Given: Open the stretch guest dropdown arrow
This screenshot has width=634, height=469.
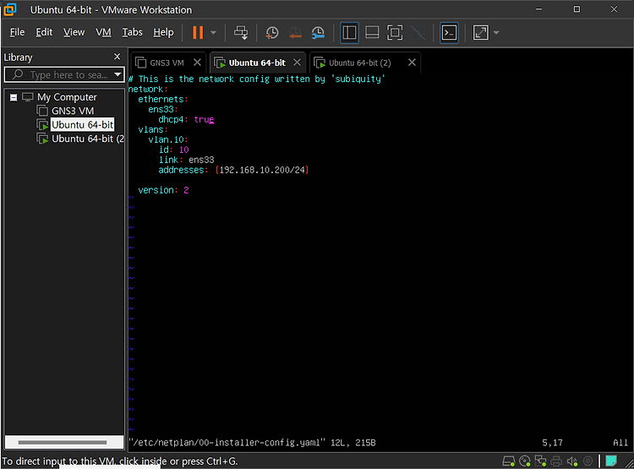Looking at the screenshot, I should [x=496, y=32].
